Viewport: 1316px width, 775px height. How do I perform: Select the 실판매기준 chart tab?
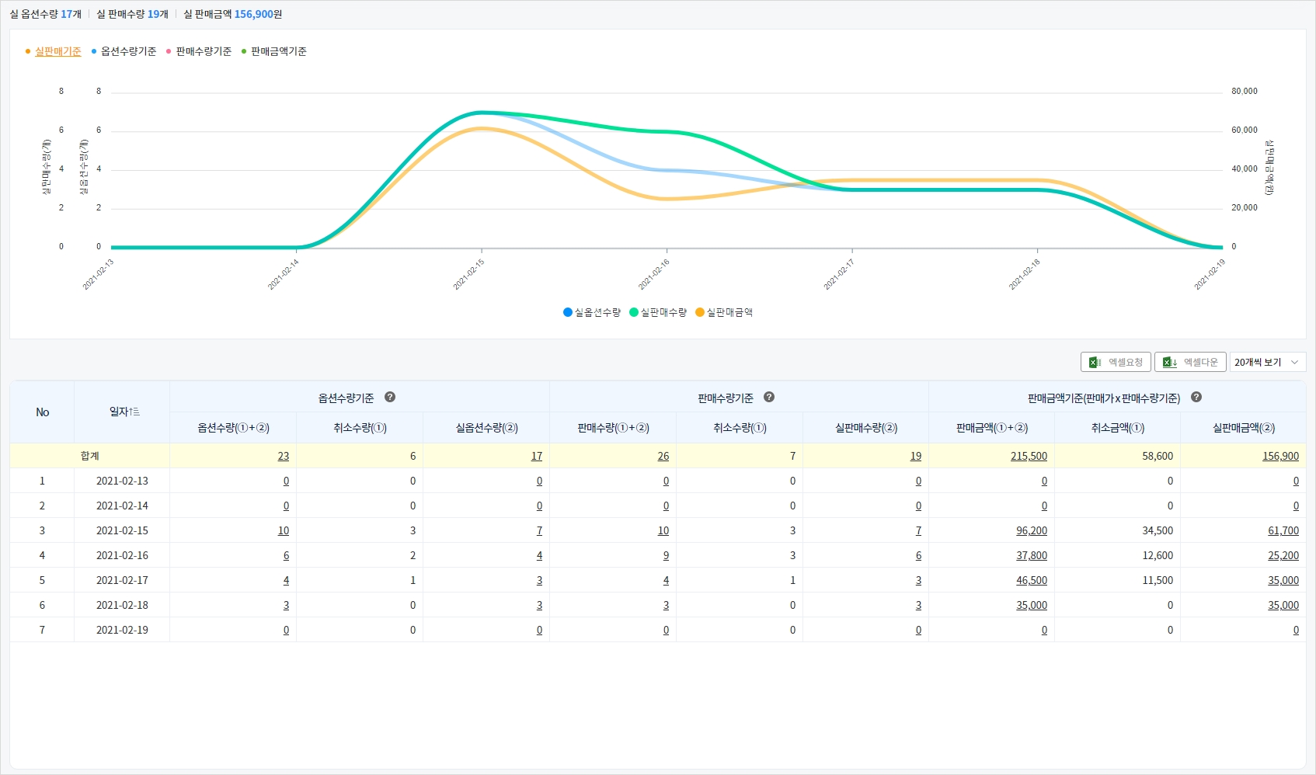57,51
